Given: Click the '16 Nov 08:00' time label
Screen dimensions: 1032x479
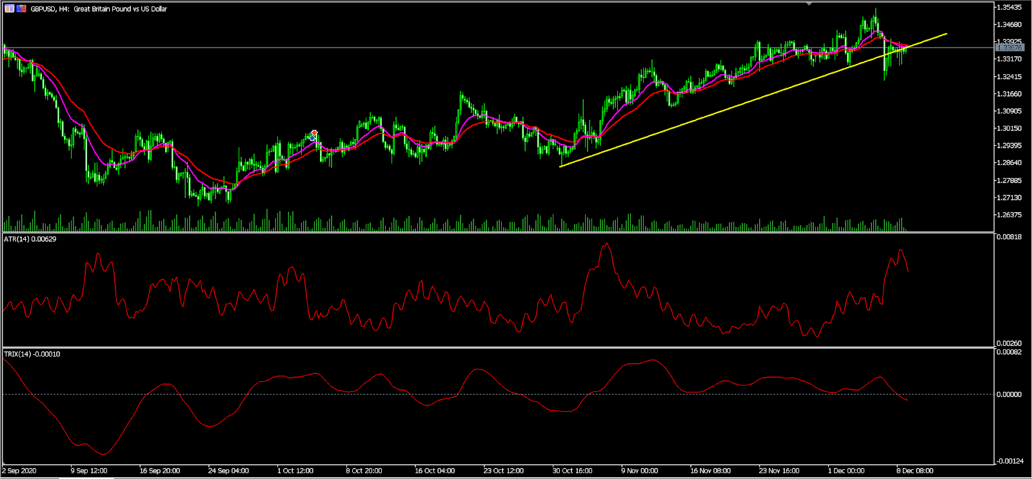Looking at the screenshot, I should point(710,471).
